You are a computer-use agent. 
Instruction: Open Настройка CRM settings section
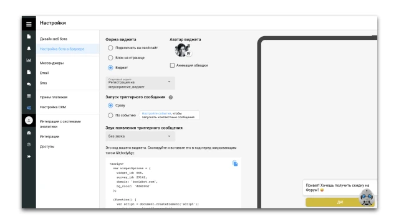pyautogui.click(x=52, y=107)
